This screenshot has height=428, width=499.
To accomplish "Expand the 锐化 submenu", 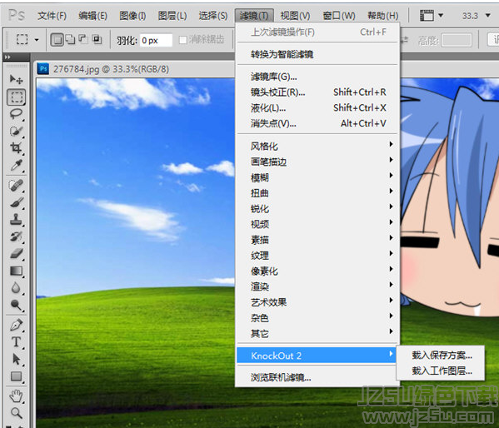I will [x=318, y=208].
